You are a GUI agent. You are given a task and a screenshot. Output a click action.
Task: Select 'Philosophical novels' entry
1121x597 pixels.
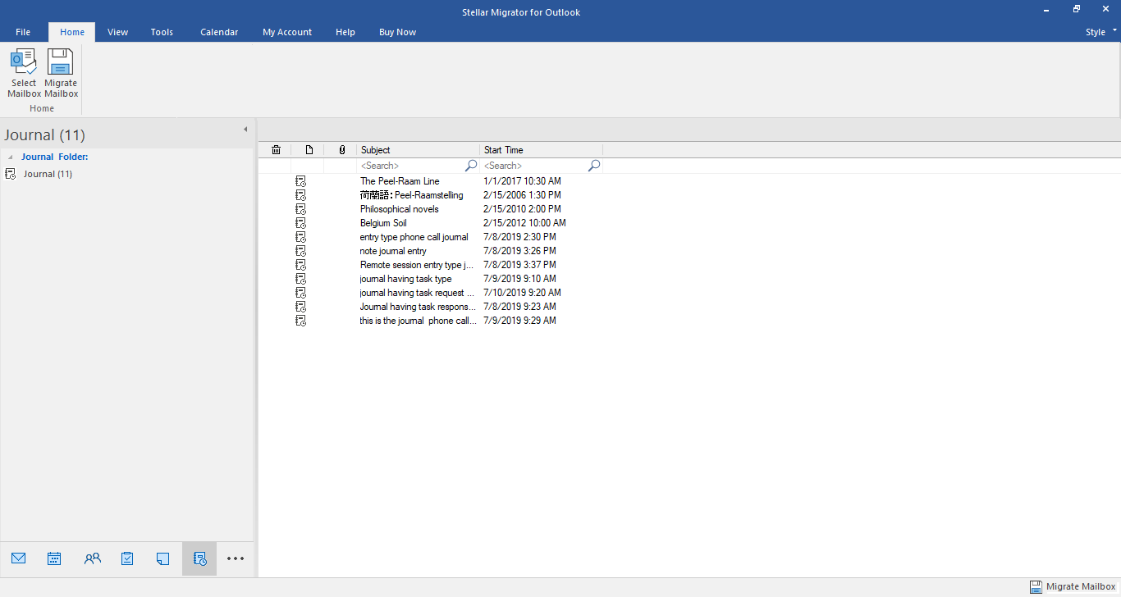[x=400, y=209]
